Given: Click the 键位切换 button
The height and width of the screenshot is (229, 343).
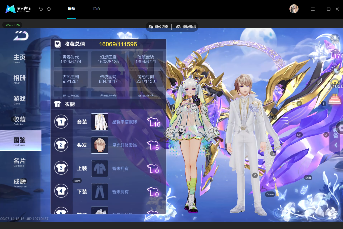Looking at the screenshot, I should point(158,27).
